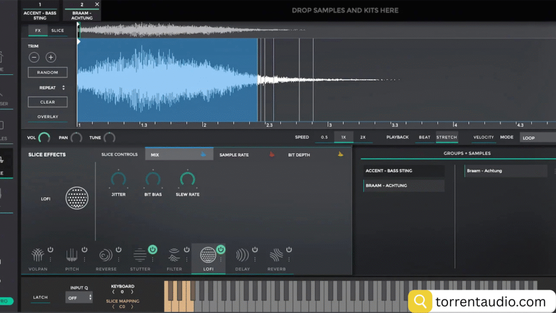Select the REVERSE effect icon
Viewport: 556px width, 313px height.
pos(106,255)
